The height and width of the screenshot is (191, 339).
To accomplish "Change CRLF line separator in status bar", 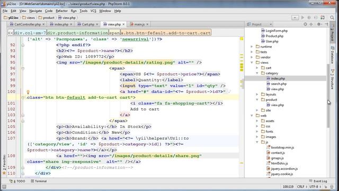I will (x=301, y=187).
